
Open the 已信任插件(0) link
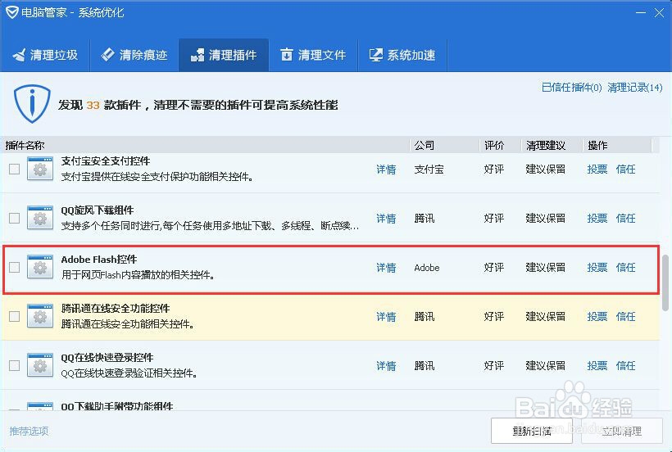571,88
